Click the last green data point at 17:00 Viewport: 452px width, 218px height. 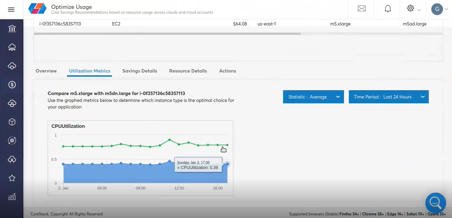[x=227, y=145]
